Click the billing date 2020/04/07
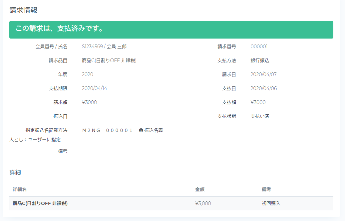This screenshot has width=345, height=221. click(x=263, y=74)
